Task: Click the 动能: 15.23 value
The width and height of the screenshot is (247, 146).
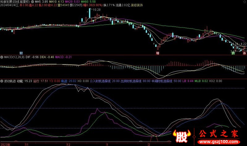Action: click(x=24, y=81)
